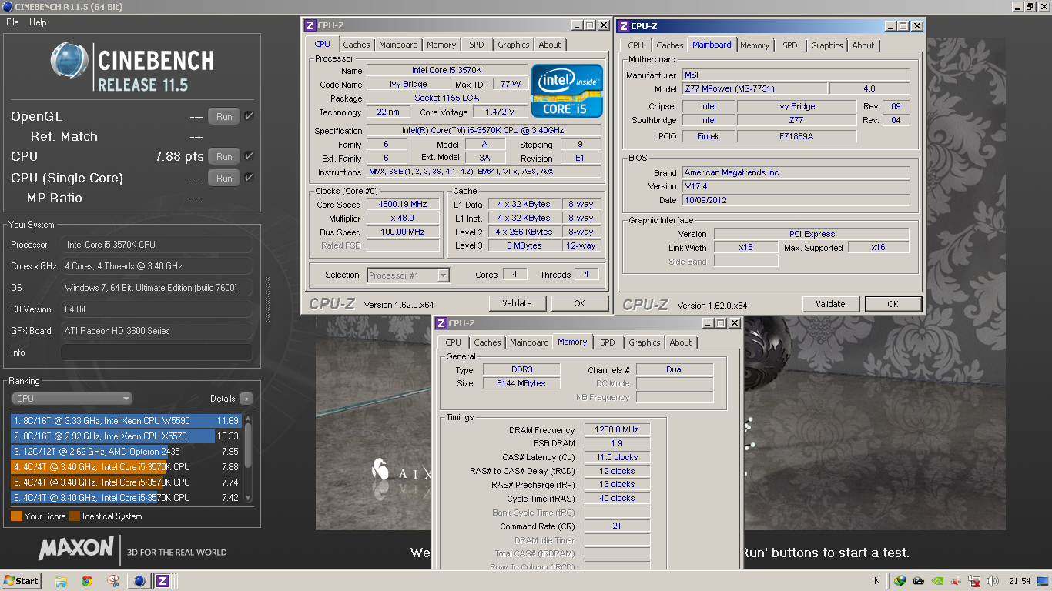Toggle the CPU (Single Core) checkbox
This screenshot has width=1052, height=591.
249,178
